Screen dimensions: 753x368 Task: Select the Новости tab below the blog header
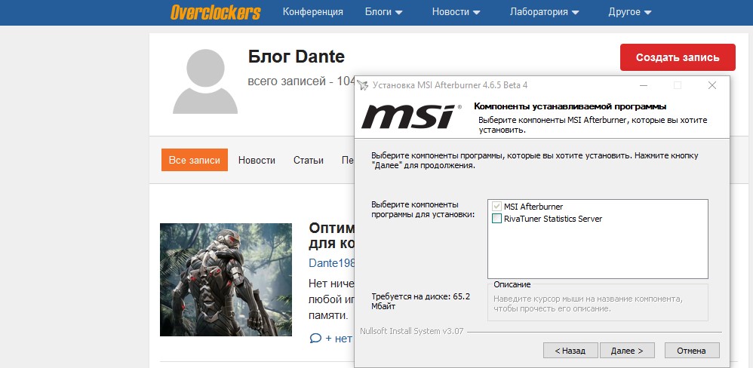point(257,160)
